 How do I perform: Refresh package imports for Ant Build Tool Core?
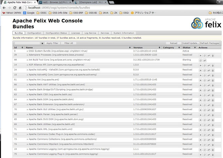[200, 61]
